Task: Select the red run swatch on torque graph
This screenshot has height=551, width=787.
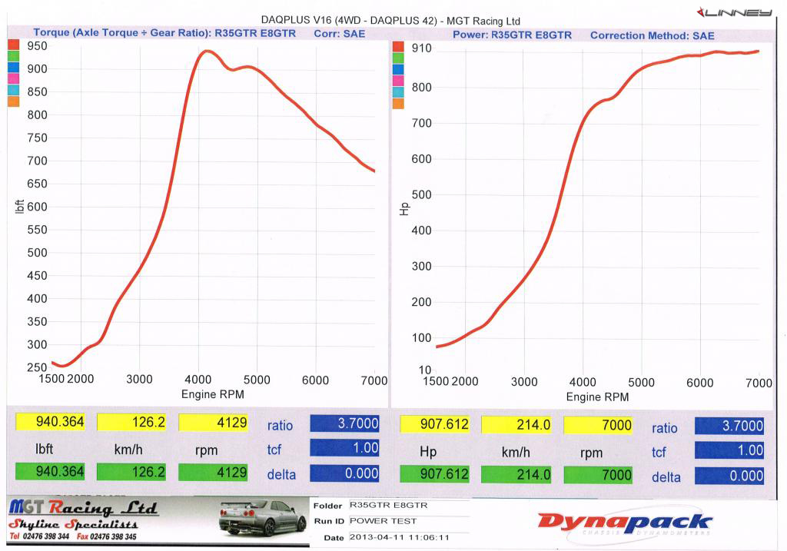Action: click(x=14, y=45)
